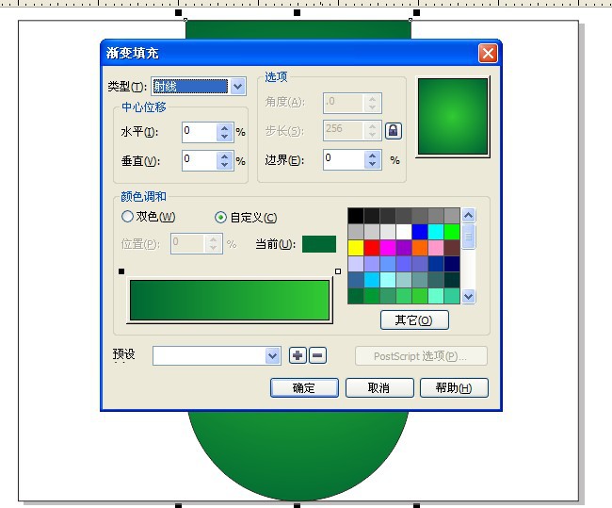Click the 垂直 vertical offset input field
The width and height of the screenshot is (612, 508).
(200, 160)
